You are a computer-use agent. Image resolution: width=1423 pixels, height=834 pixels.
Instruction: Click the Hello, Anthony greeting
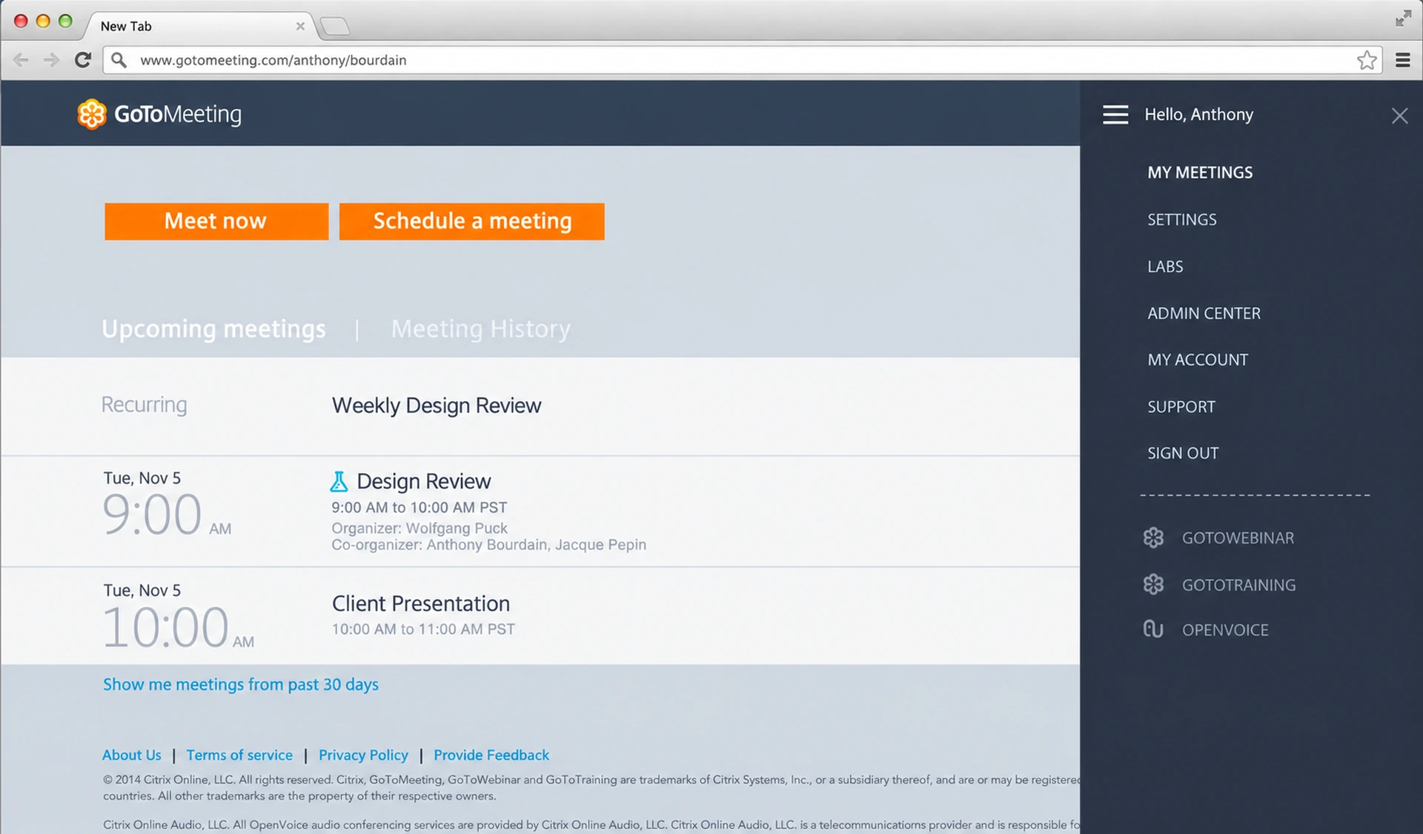[x=1198, y=114]
